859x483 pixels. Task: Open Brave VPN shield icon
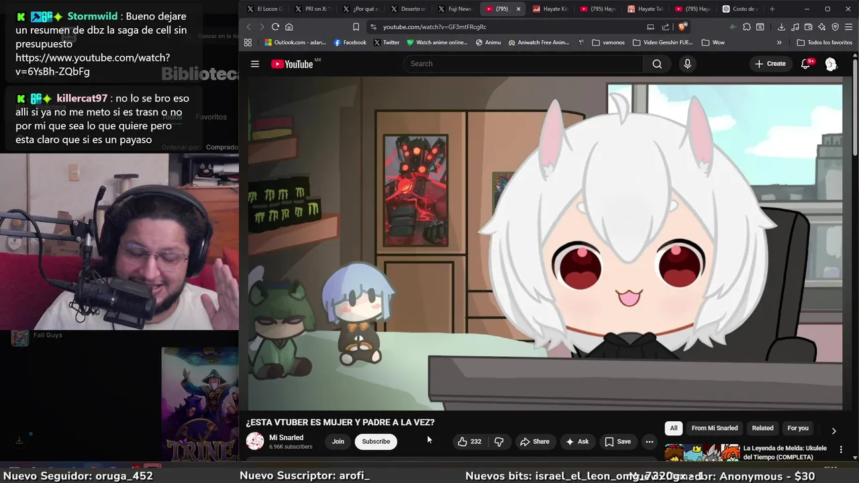(x=836, y=27)
